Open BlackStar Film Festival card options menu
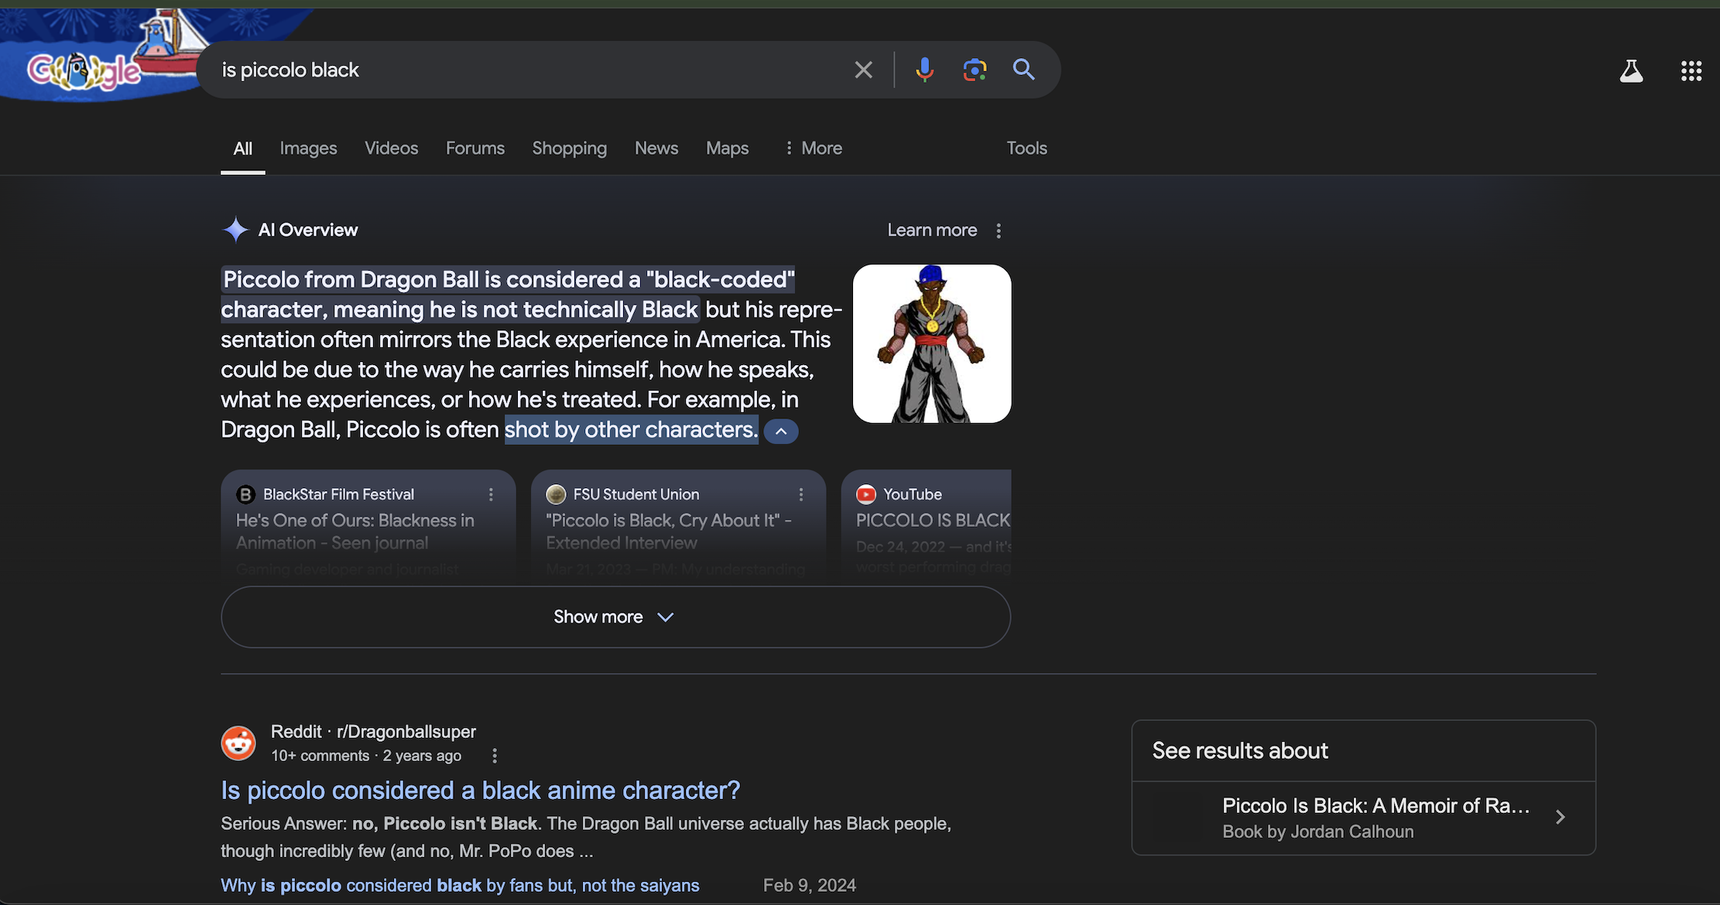 click(x=491, y=494)
